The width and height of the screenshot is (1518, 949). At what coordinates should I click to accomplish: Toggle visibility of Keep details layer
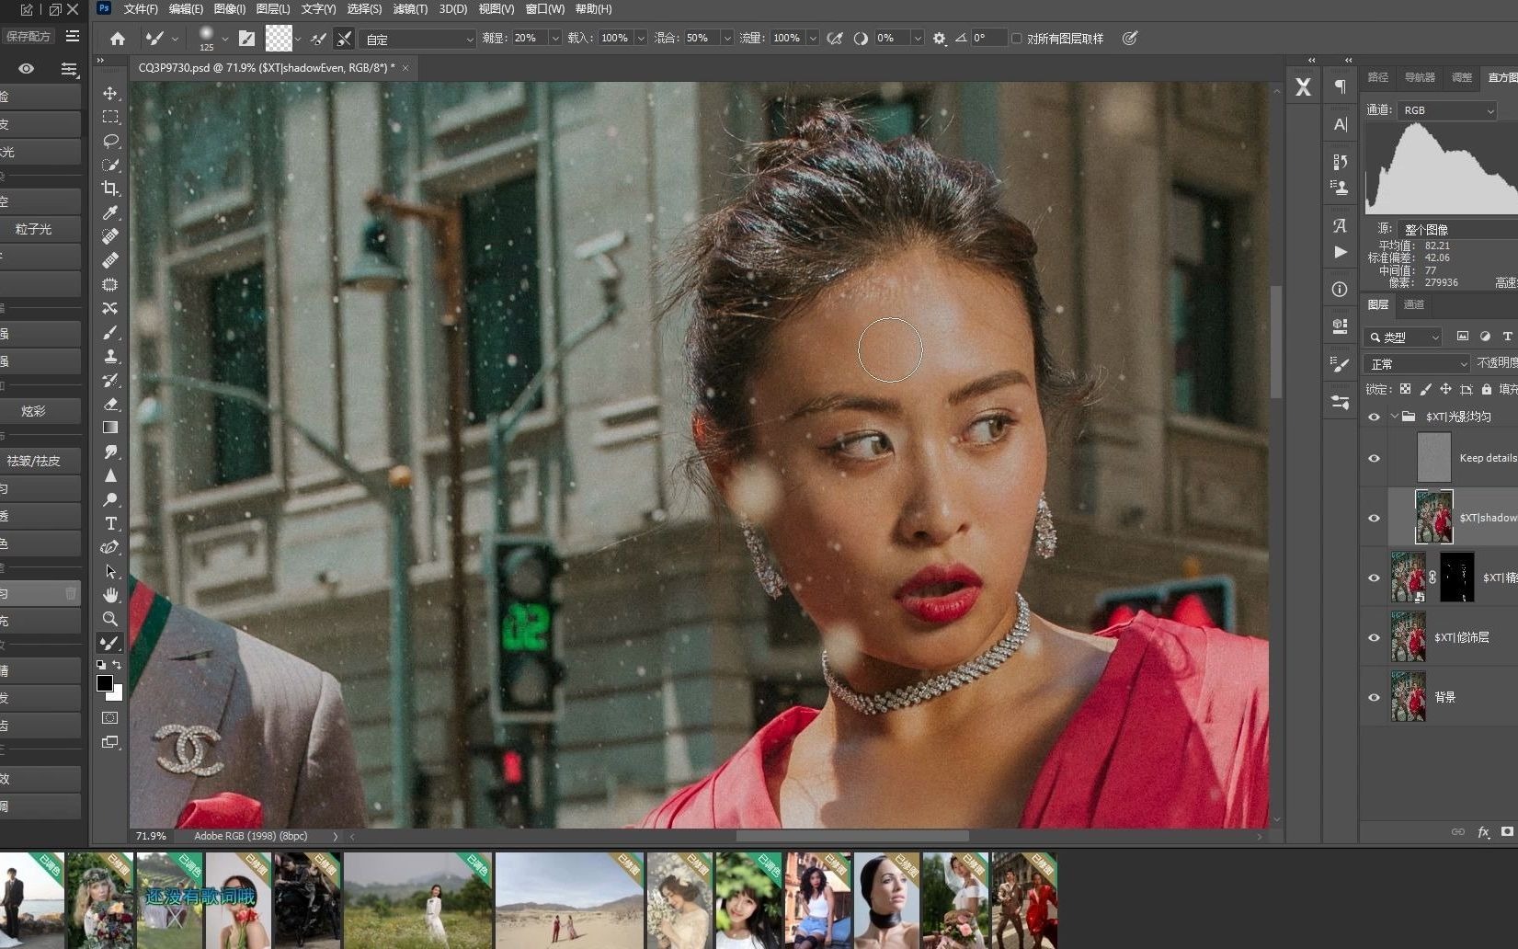[1374, 458]
